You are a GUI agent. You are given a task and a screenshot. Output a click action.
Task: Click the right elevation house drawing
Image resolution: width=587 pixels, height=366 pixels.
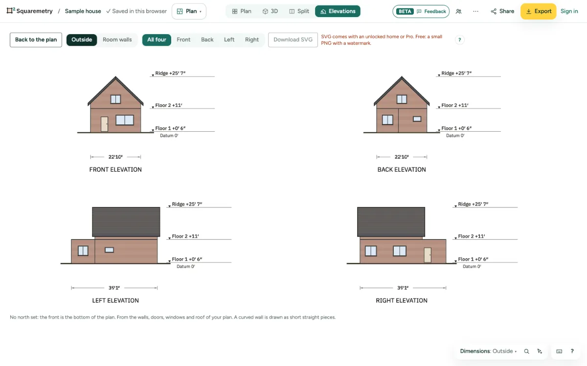coord(402,235)
